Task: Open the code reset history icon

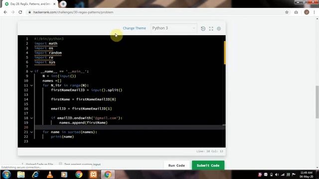Action: (203, 29)
